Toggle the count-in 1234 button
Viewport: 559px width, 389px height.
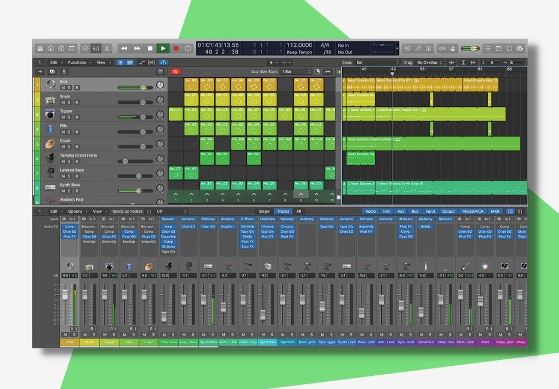click(x=442, y=48)
